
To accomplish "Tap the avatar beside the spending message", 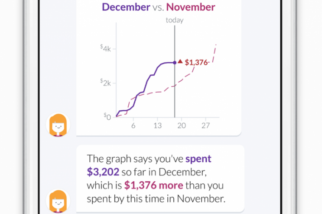I will tap(58, 201).
